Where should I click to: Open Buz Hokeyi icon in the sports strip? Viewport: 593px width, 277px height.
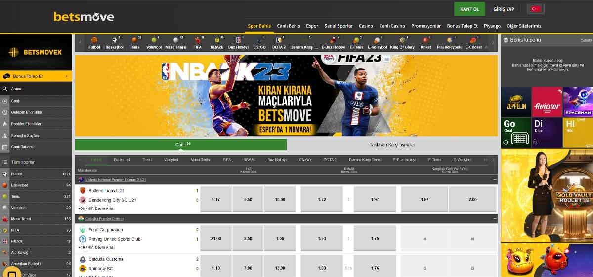[238, 43]
